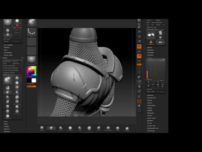Click the large material preview sphere

(x=8, y=23)
